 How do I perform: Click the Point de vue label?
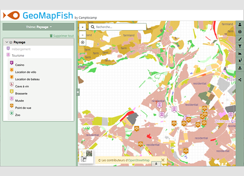click(x=23, y=108)
